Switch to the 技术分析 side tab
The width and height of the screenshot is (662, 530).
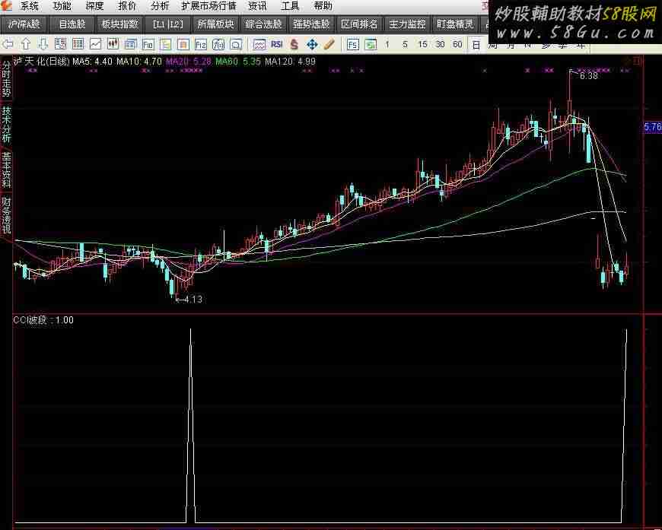click(x=6, y=125)
